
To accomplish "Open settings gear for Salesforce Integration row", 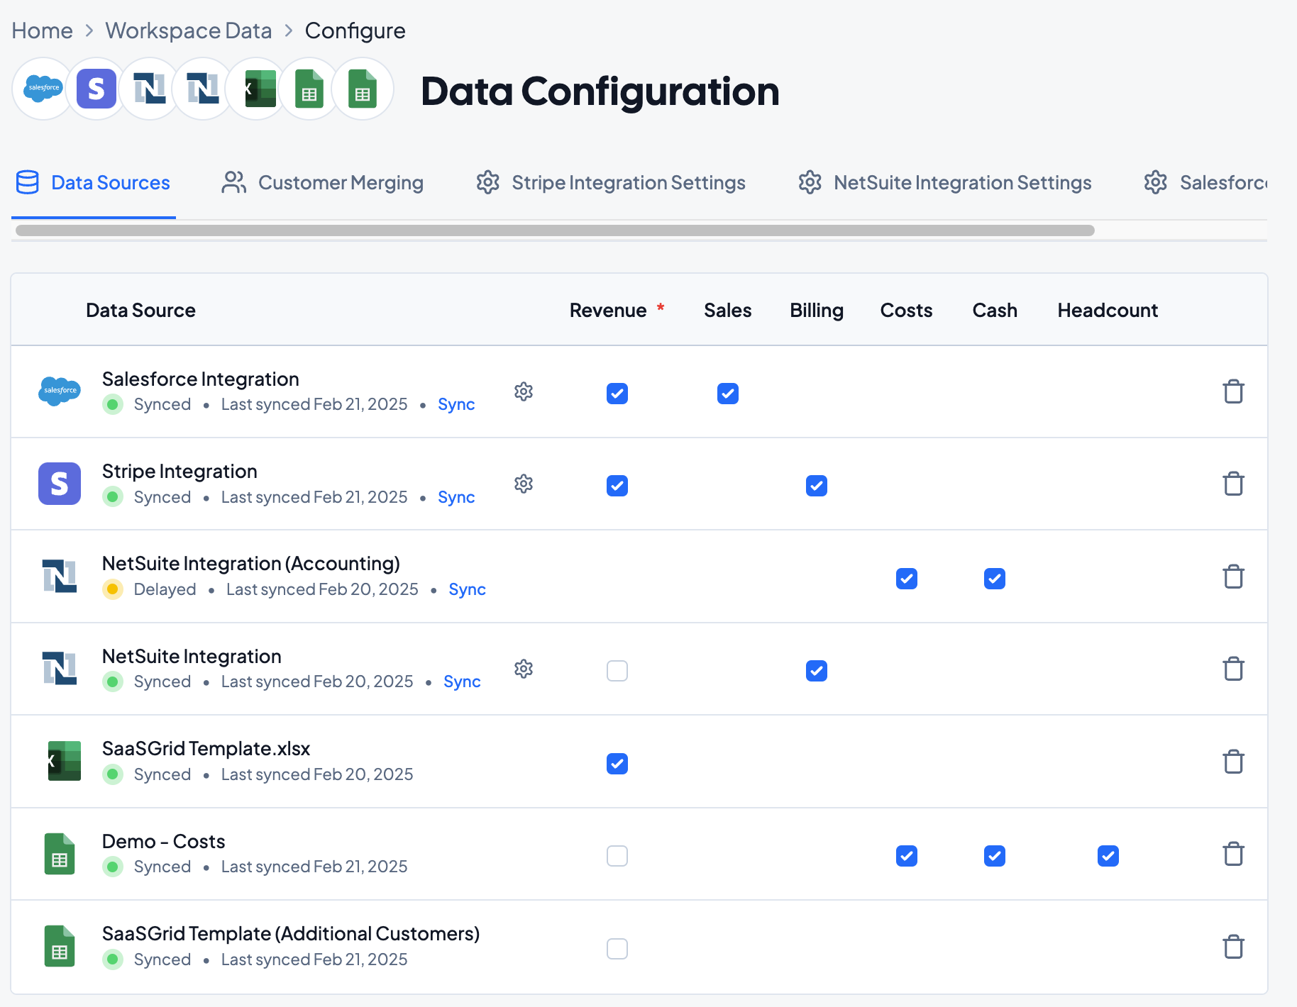I will (x=524, y=391).
